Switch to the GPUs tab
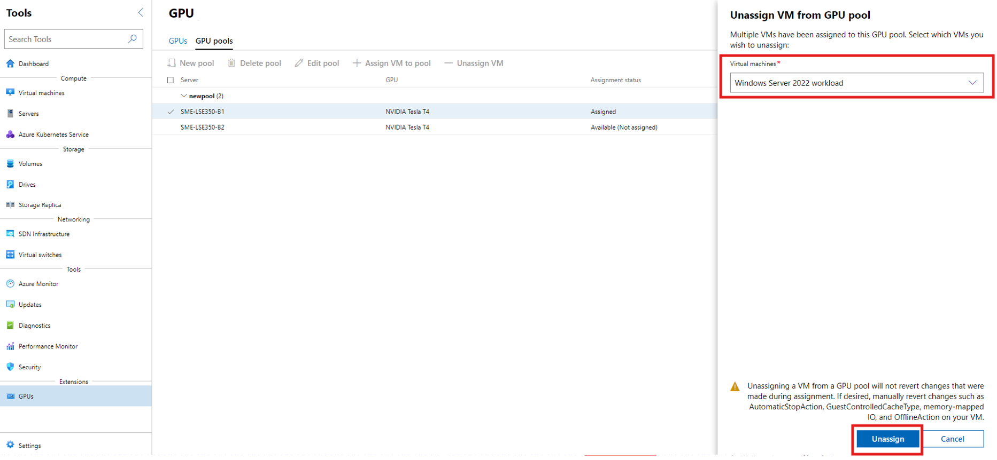Viewport: 997px width, 460px height. tap(177, 41)
